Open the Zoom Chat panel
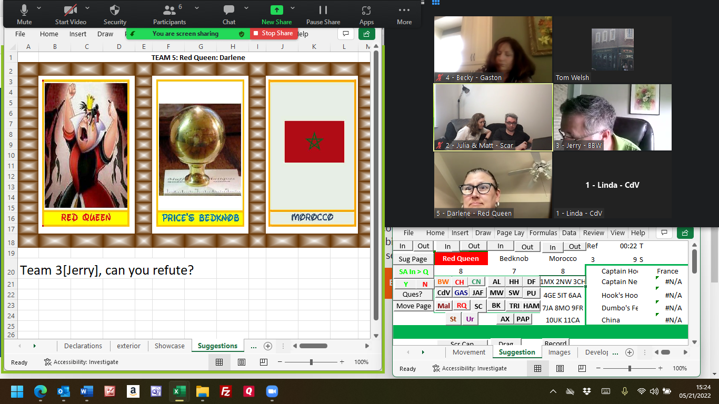The image size is (719, 404). 229,15
